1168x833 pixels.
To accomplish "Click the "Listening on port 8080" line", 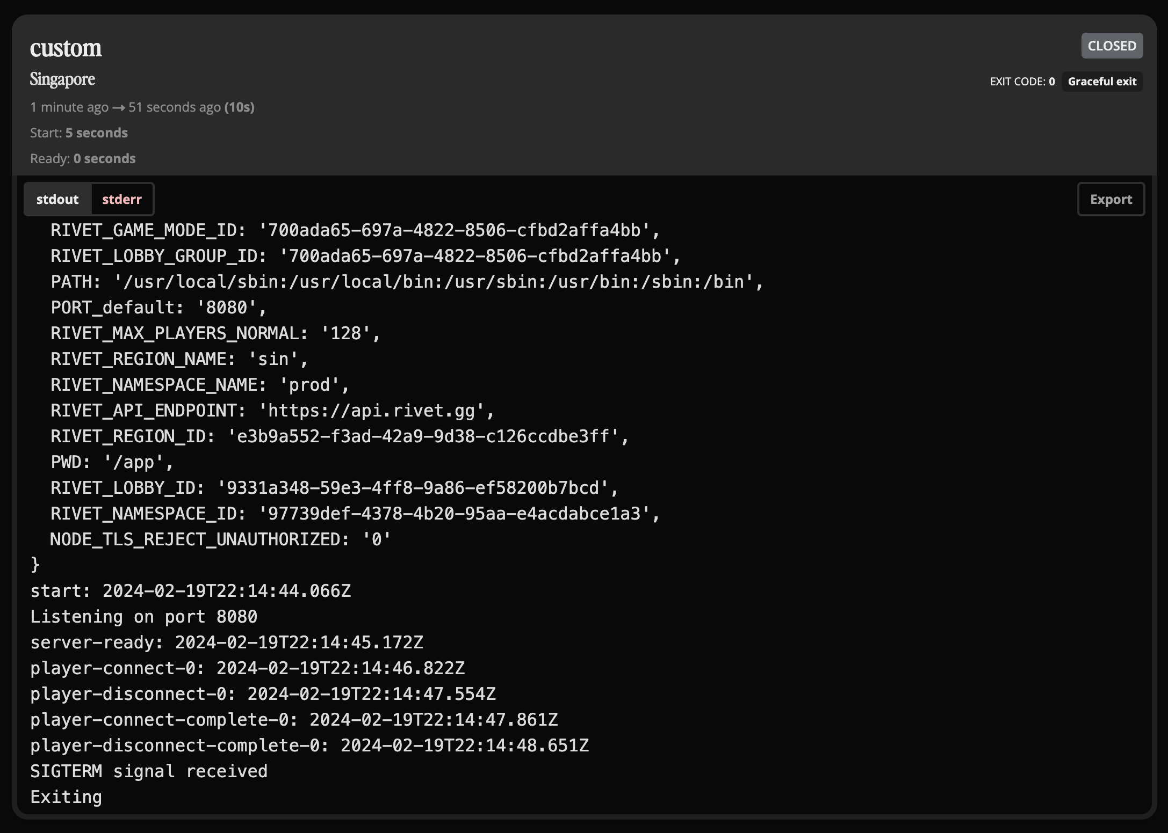I will pyautogui.click(x=143, y=617).
